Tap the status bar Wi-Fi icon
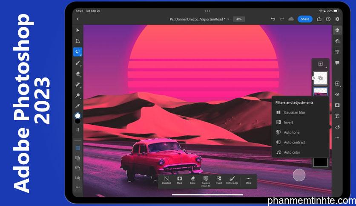The width and height of the screenshot is (356, 206). click(321, 11)
